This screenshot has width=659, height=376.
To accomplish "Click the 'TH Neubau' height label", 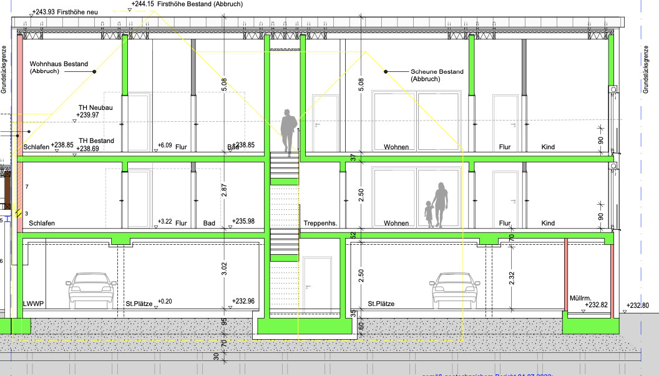I will tap(95, 107).
